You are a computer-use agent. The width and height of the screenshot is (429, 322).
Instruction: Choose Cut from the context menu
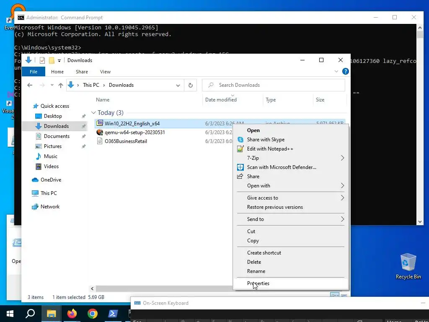coord(291,231)
